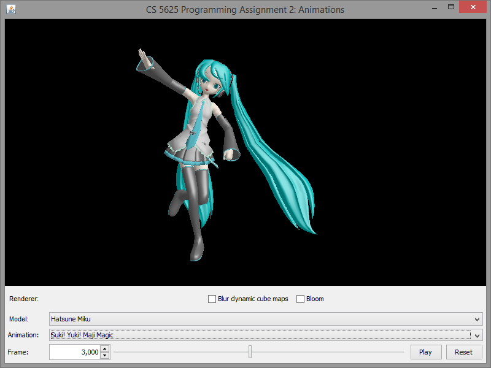
Task: Close the CS 5625 assignment window
Action: click(473, 7)
